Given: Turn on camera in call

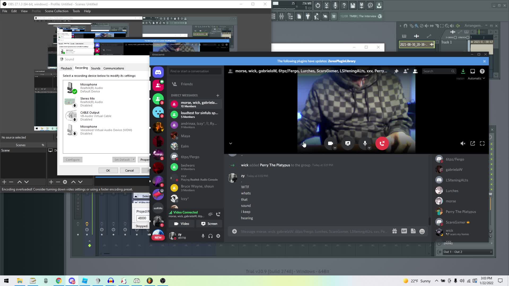Looking at the screenshot, I should pos(330,143).
